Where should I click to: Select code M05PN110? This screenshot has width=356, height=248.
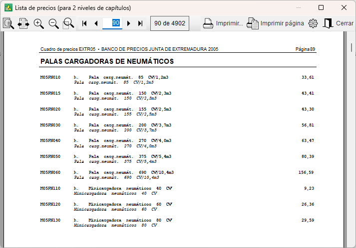coord(50,188)
